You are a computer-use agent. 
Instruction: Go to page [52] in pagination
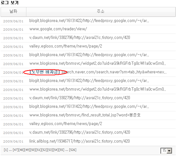pos(44,150)
